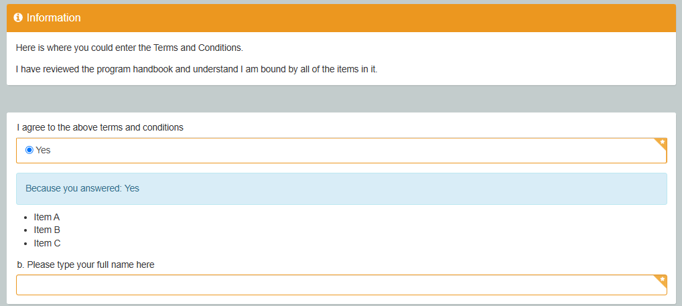Viewport: 682px width, 306px height.
Task: Click empty area of the Yes option box
Action: pyautogui.click(x=348, y=151)
